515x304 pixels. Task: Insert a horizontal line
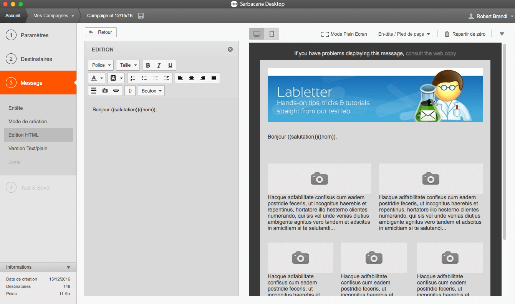tap(94, 91)
